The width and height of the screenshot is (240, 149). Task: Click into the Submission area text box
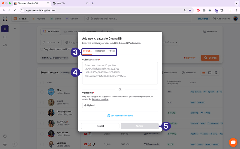pos(120,73)
